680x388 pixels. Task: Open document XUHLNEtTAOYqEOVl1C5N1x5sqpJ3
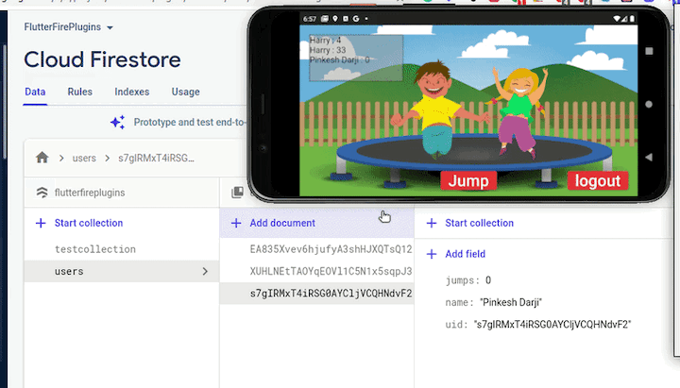tap(331, 271)
